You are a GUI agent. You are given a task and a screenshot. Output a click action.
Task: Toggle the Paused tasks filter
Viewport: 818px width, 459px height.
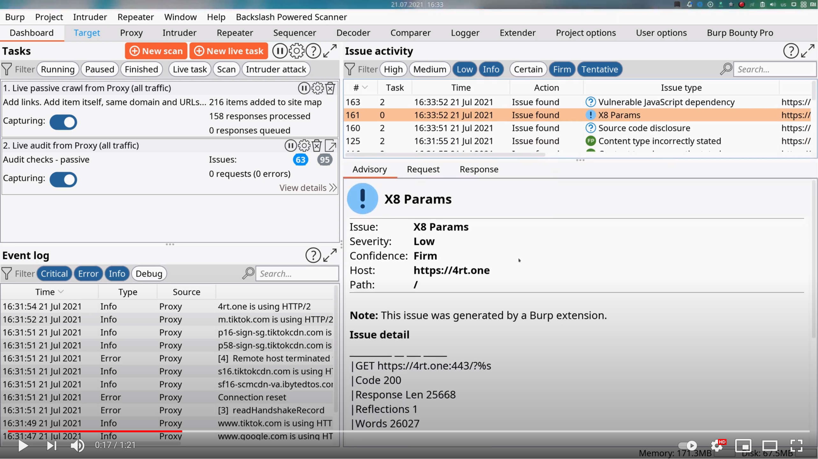coord(100,69)
